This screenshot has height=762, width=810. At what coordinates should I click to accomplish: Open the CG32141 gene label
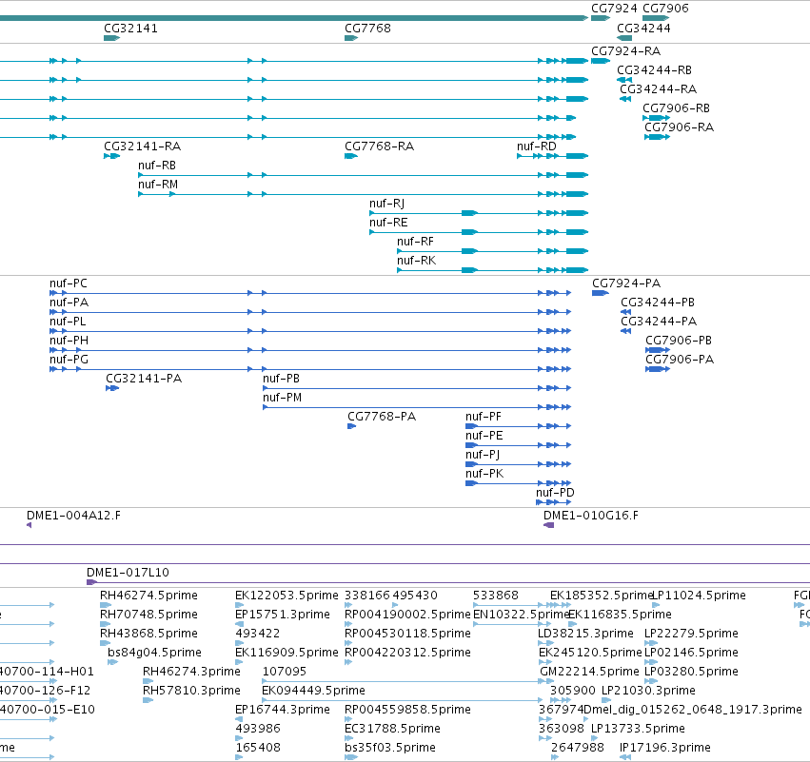130,29
